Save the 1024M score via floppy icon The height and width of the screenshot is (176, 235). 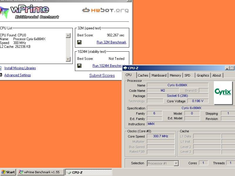click(79, 65)
